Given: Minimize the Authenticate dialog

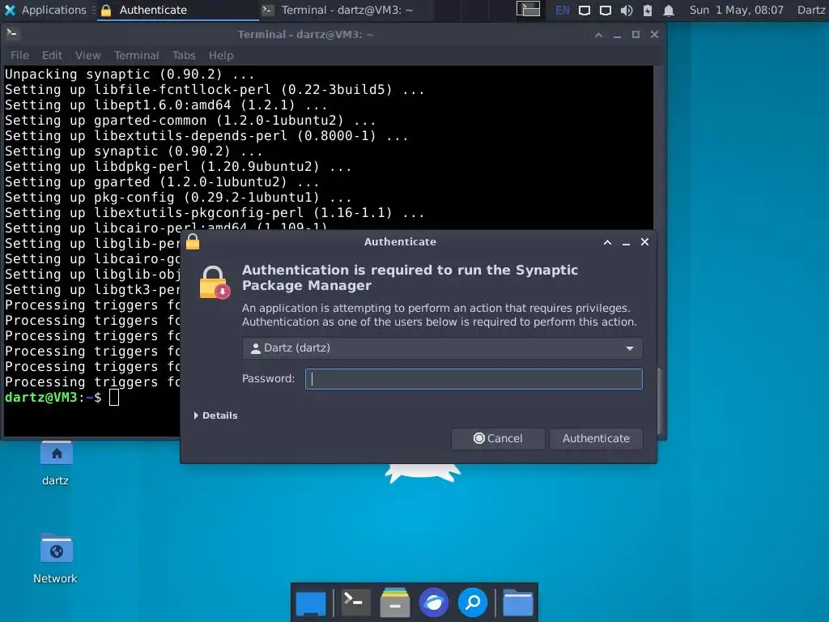Looking at the screenshot, I should click(x=626, y=242).
